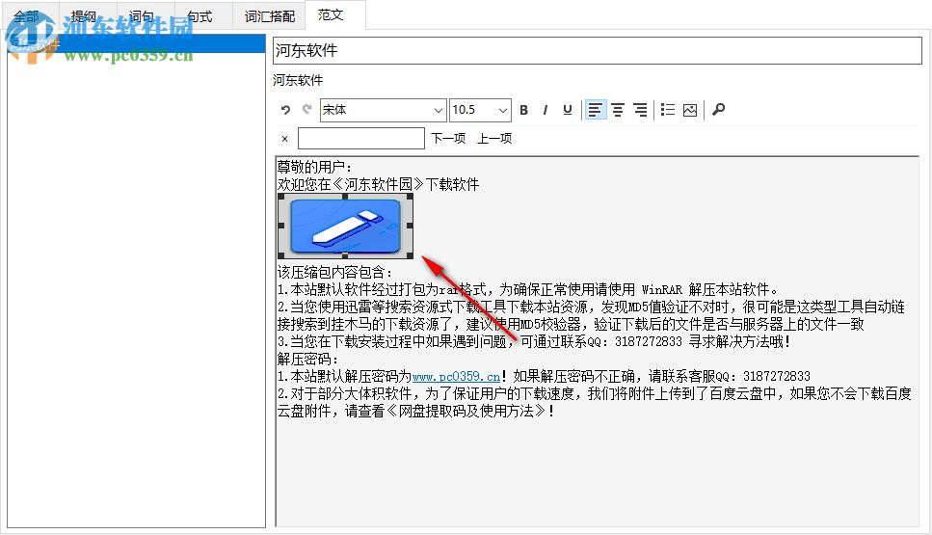
Task: Center align the text
Action: 618,110
